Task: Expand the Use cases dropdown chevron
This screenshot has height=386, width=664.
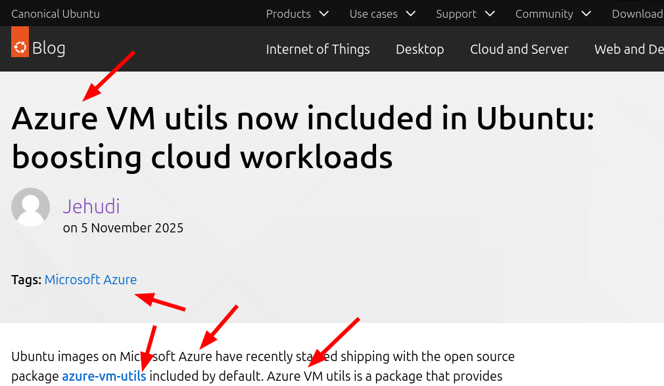Action: point(411,14)
